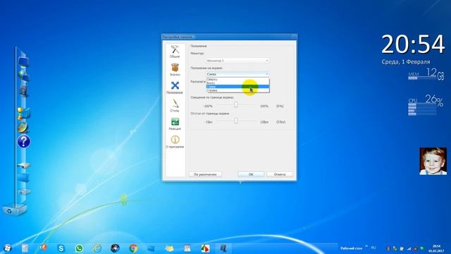451x254 pixels.
Task: Click the 20:54 desktop clock gadget
Action: pos(413,44)
